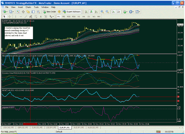This screenshot has width=185, height=134.
Task: Launch the MetaEditor icon
Action: point(59,12)
